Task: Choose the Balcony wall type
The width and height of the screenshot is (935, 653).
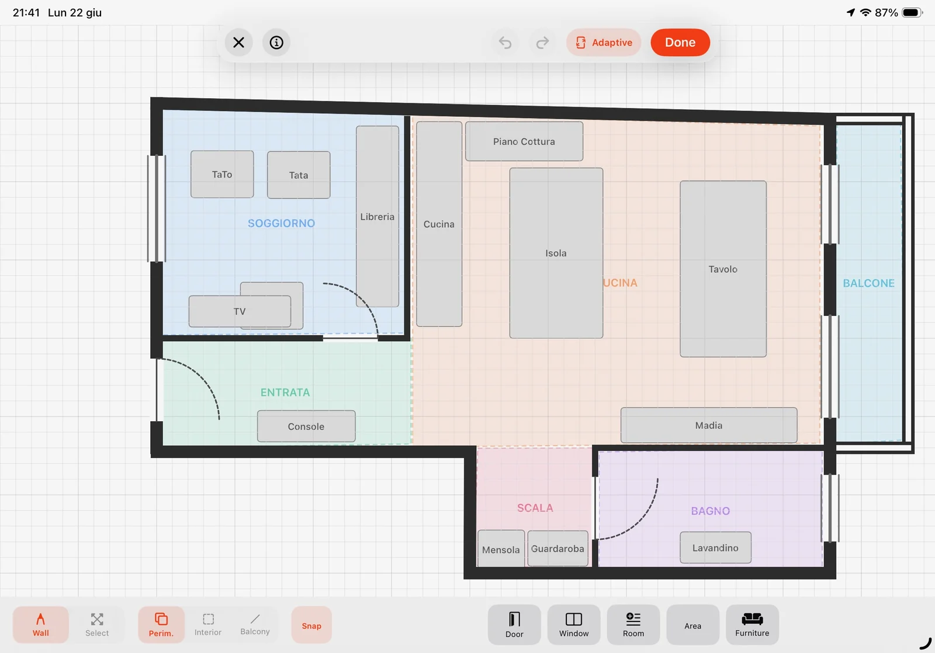Action: point(255,625)
